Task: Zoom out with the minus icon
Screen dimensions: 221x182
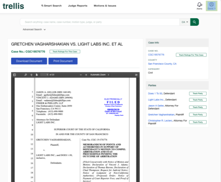Action: [x=81, y=75]
